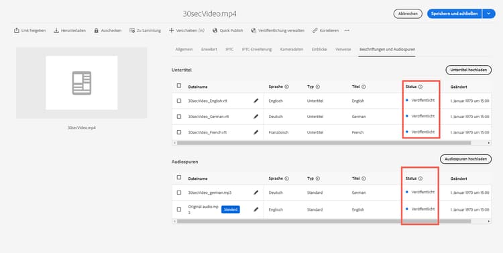Click info icon beside Audiospuren Status header
Image resolution: width=503 pixels, height=253 pixels.
(421, 179)
